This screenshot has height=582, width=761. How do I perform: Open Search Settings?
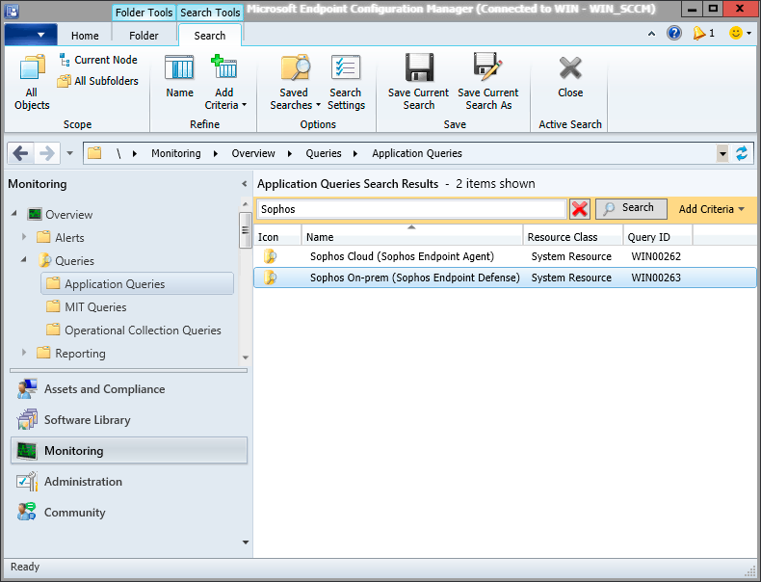click(x=346, y=82)
